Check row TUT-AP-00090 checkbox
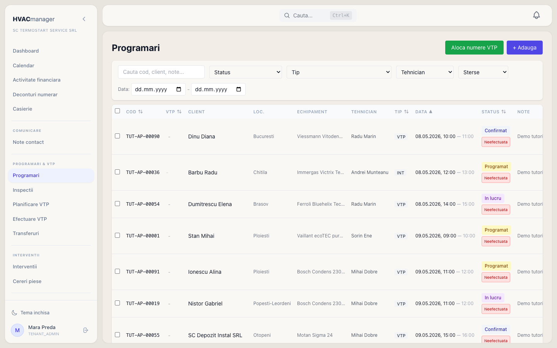Image resolution: width=557 pixels, height=348 pixels. click(x=117, y=136)
